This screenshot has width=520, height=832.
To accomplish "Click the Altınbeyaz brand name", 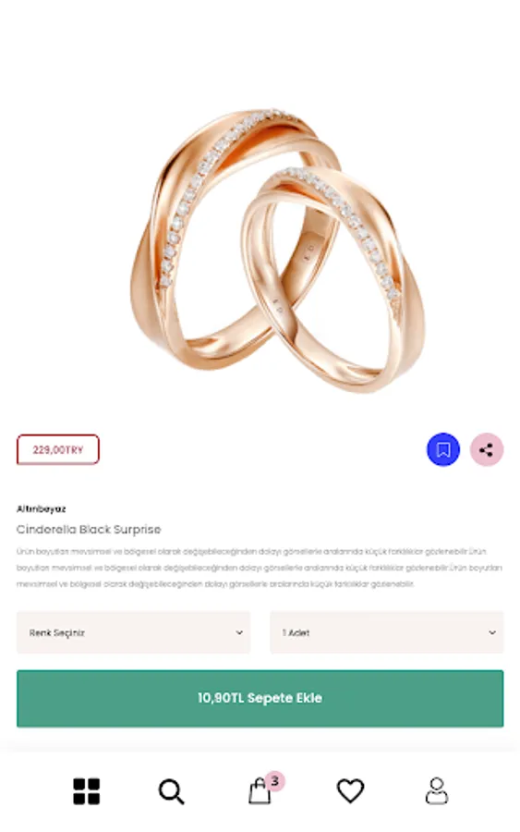I will click(42, 508).
